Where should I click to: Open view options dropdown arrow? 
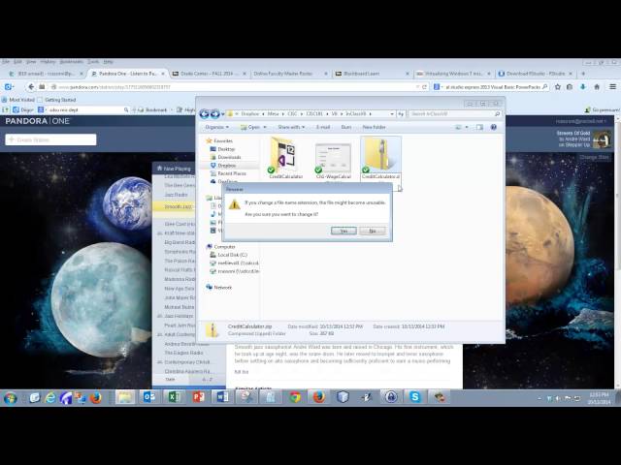click(467, 127)
